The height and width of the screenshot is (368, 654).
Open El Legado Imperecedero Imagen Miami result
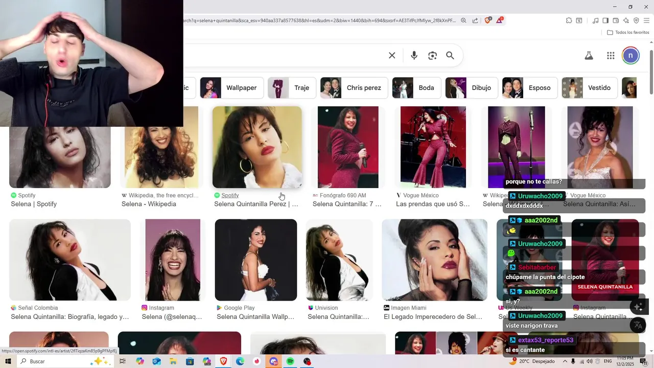pyautogui.click(x=433, y=317)
